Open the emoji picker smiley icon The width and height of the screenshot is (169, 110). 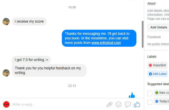coord(119,104)
